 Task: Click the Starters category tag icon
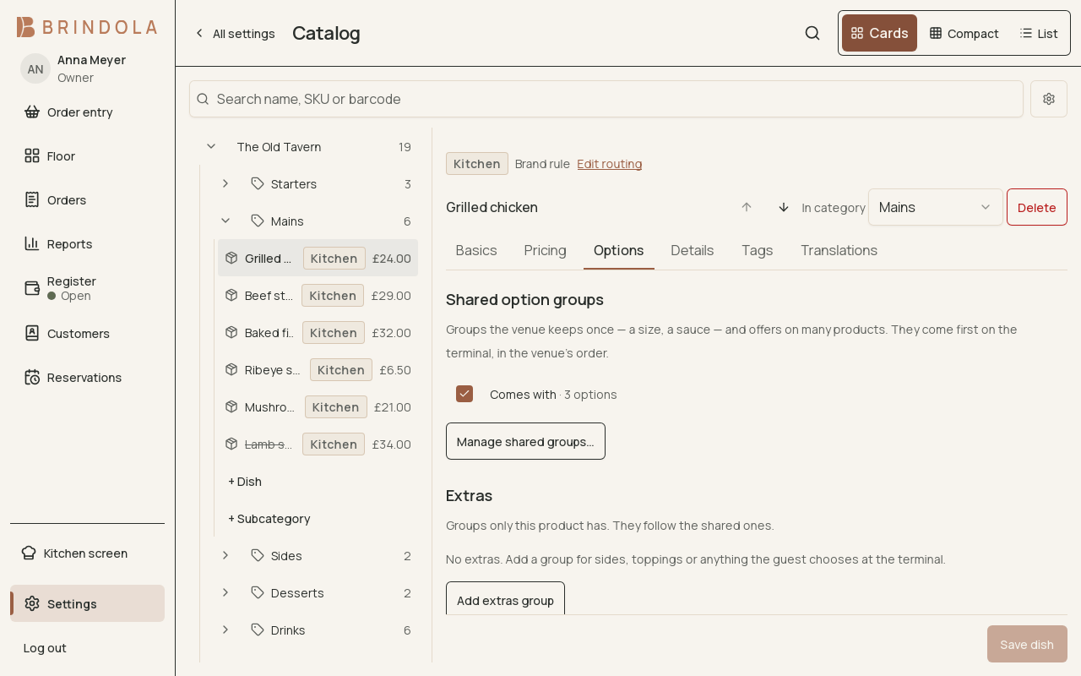[x=258, y=183]
